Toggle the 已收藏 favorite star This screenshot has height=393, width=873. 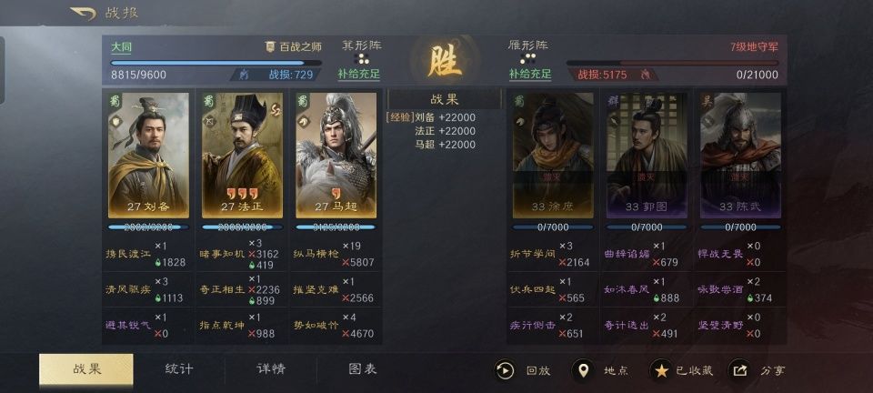pyautogui.click(x=661, y=370)
